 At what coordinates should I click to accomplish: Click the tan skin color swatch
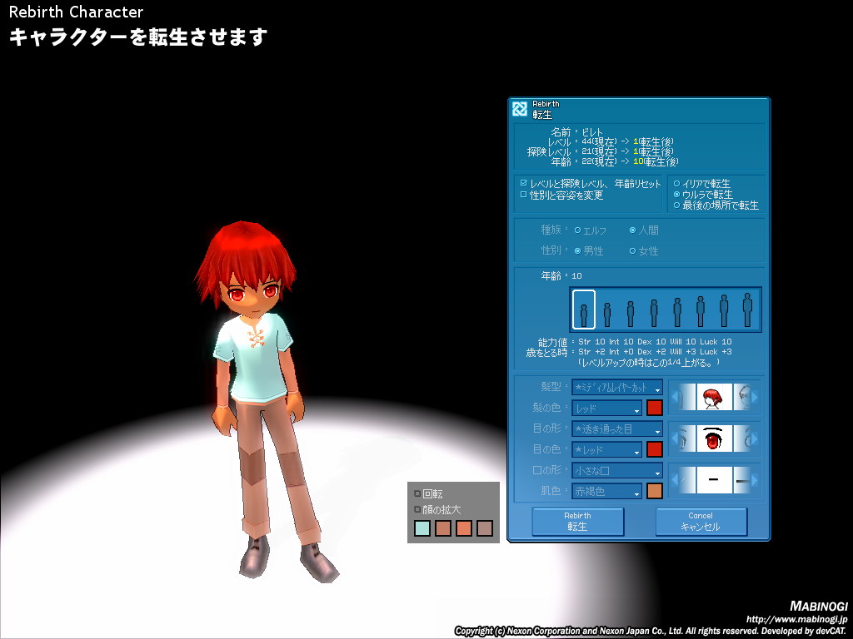pyautogui.click(x=655, y=491)
